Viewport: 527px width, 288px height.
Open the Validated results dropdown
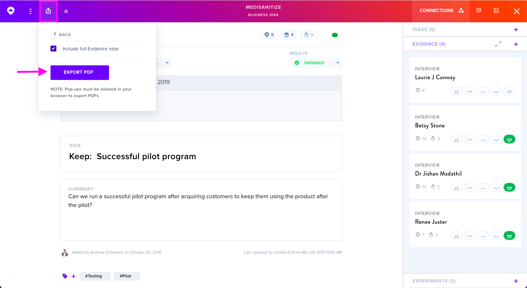coord(316,63)
